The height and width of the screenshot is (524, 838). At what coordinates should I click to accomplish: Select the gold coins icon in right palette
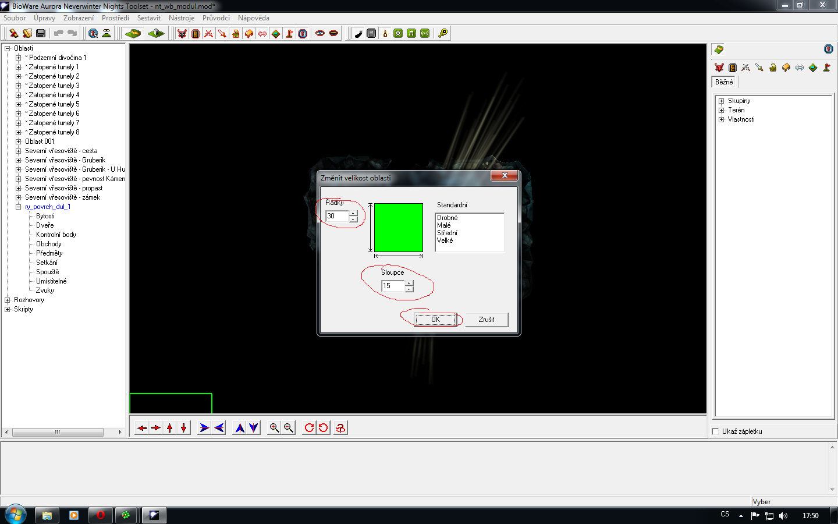pos(773,68)
